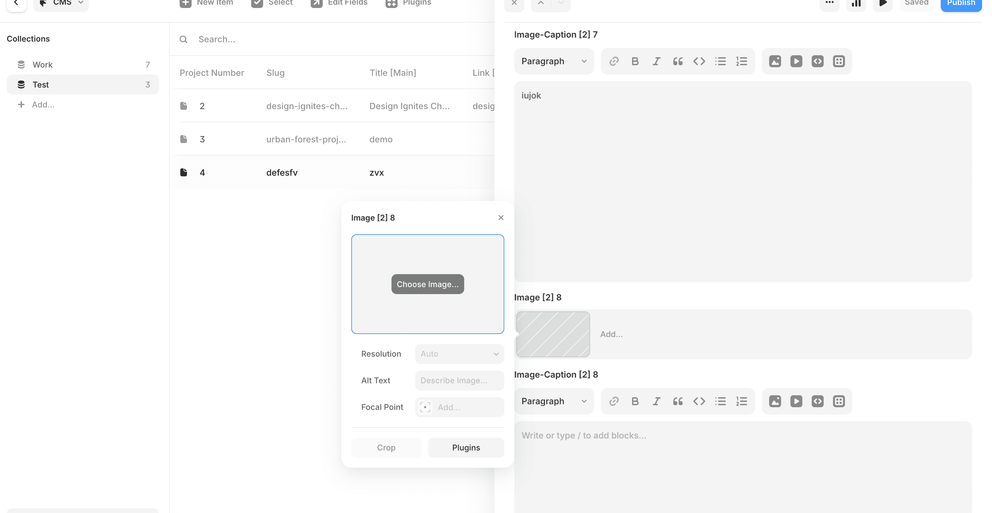
Task: Click the Choose Image button
Action: (x=427, y=284)
